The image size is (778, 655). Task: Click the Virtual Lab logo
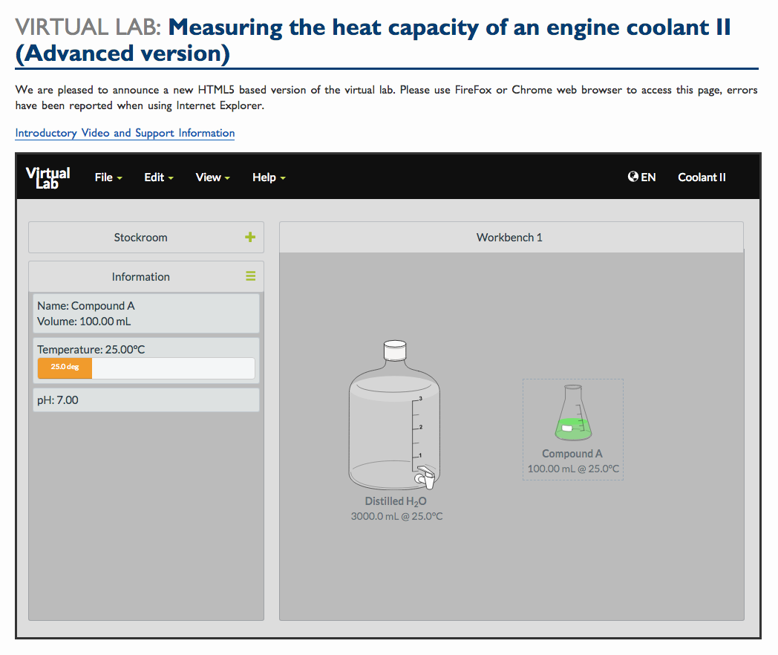click(x=48, y=177)
